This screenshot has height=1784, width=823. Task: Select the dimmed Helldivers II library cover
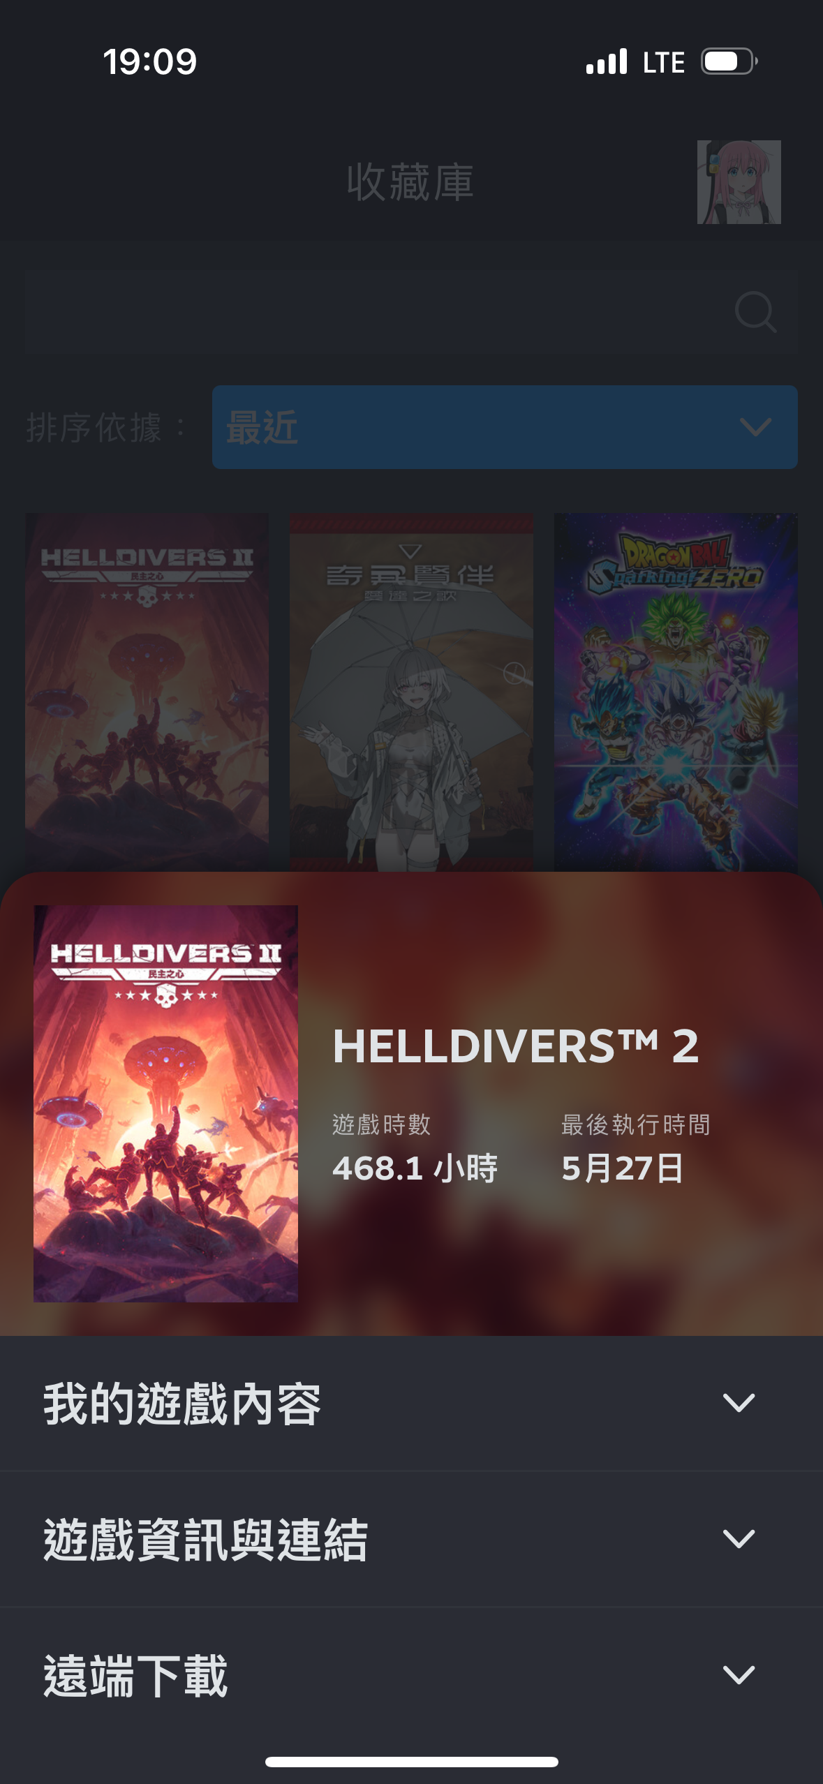coord(147,692)
